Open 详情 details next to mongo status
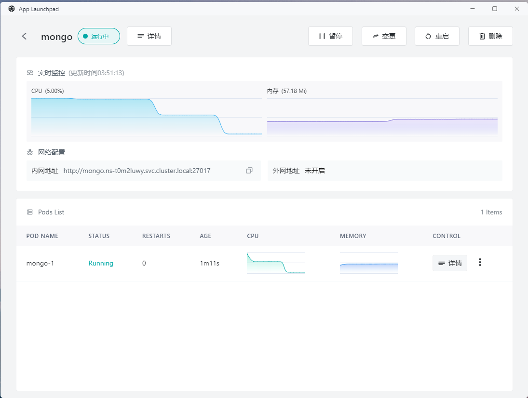The image size is (528, 398). tap(149, 36)
